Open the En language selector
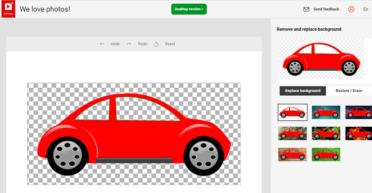 coord(366,9)
